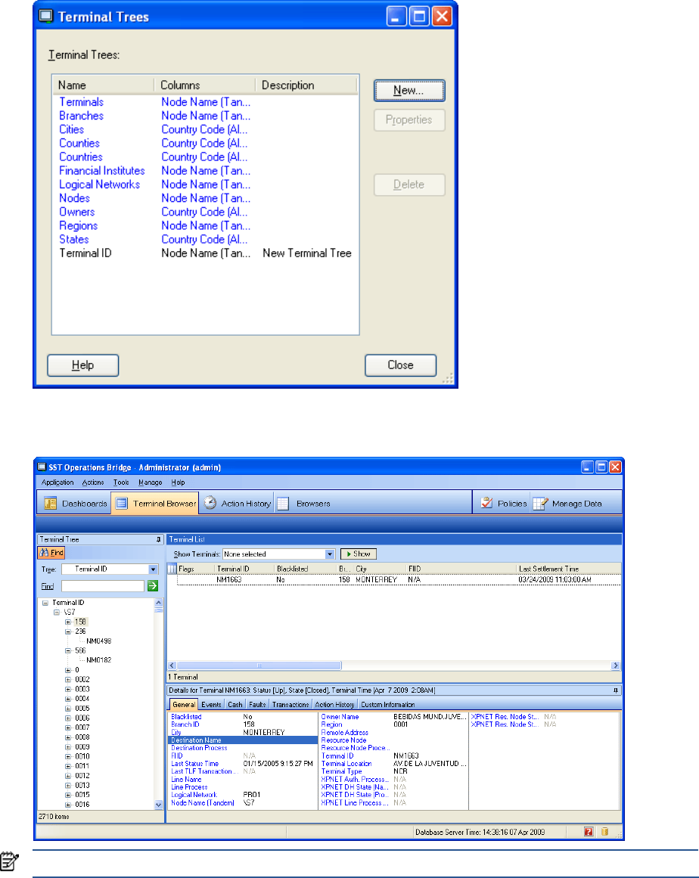The image size is (699, 878).
Task: Click the green arrow go button beside Find
Action: pos(152,585)
